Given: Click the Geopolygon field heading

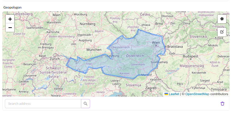Looking at the screenshot, I should 13,7.
